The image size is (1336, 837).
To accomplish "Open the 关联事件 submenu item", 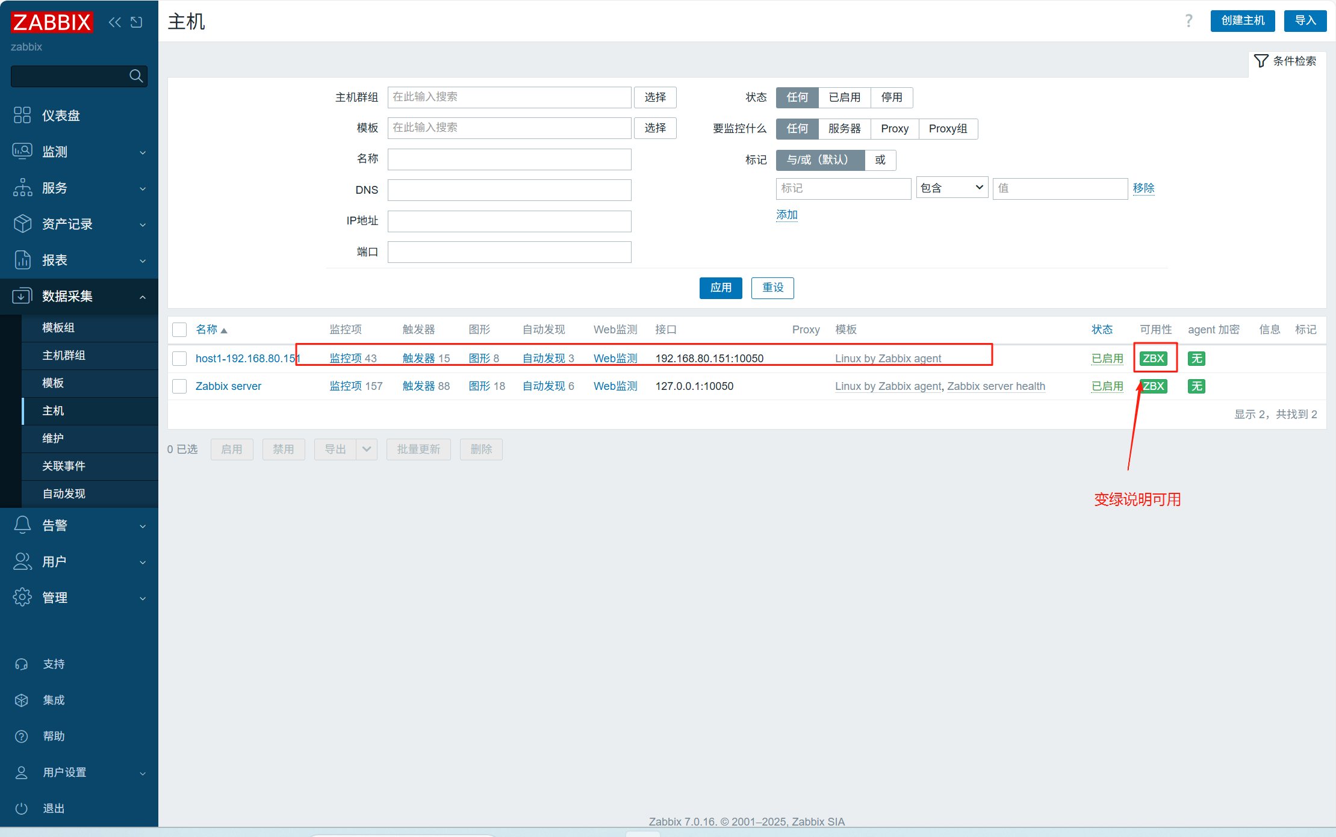I will 90,466.
